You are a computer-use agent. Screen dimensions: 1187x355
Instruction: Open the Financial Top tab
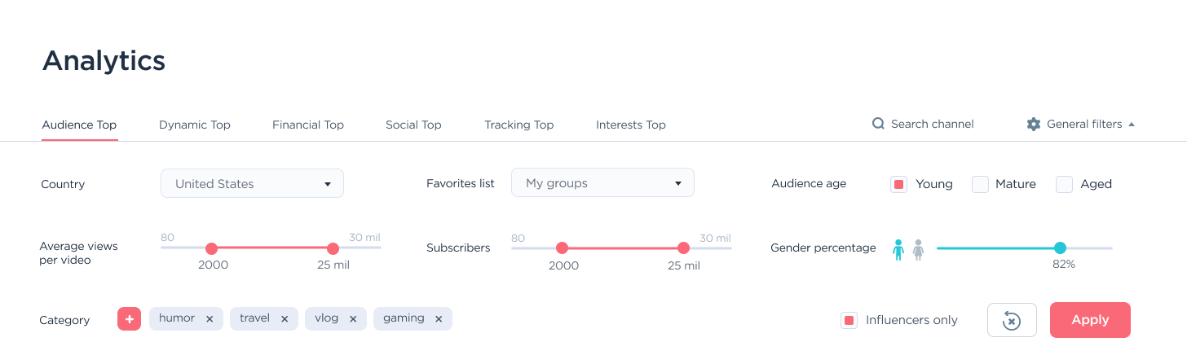(x=308, y=125)
